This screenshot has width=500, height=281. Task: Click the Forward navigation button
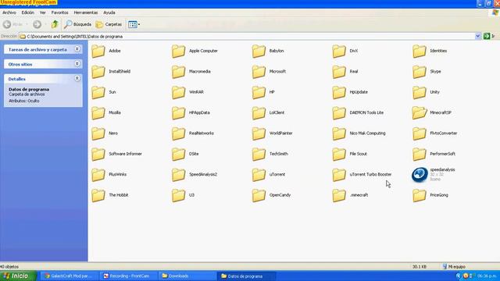coord(37,24)
